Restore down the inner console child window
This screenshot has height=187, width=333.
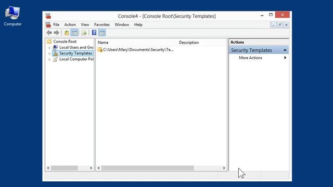click(280, 25)
